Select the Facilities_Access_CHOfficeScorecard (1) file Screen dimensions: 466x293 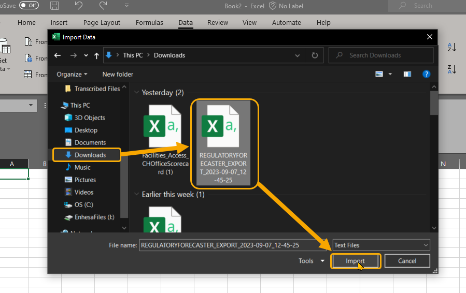click(x=165, y=140)
